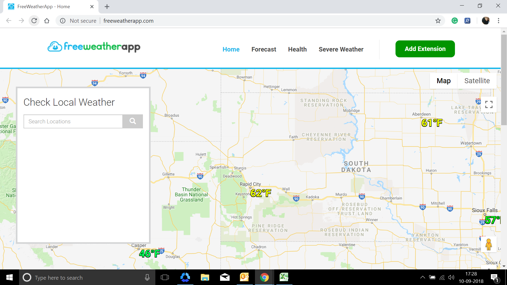Select the FreeWeatherApp browser tab
The image size is (507, 285).
point(44,6)
